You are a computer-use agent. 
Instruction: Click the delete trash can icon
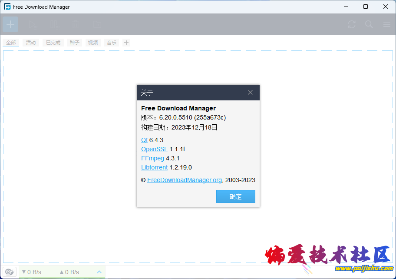point(76,24)
